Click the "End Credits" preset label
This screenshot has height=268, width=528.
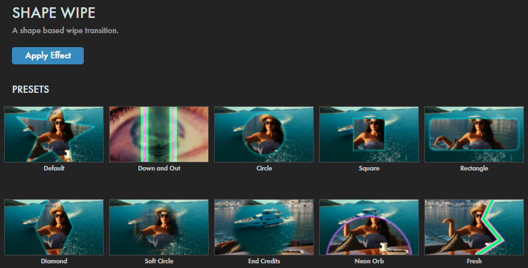[x=264, y=261]
